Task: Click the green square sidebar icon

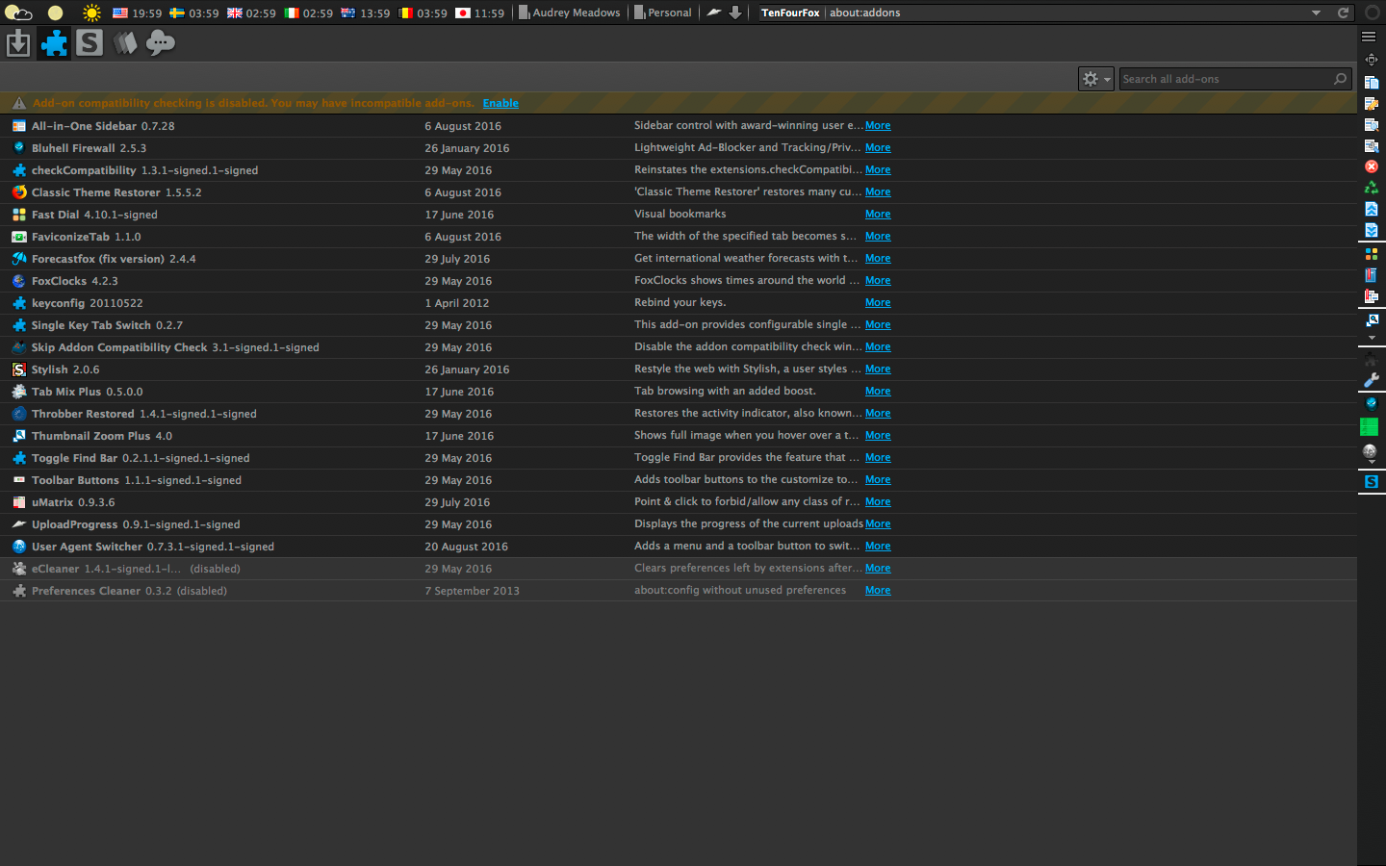Action: pyautogui.click(x=1369, y=426)
